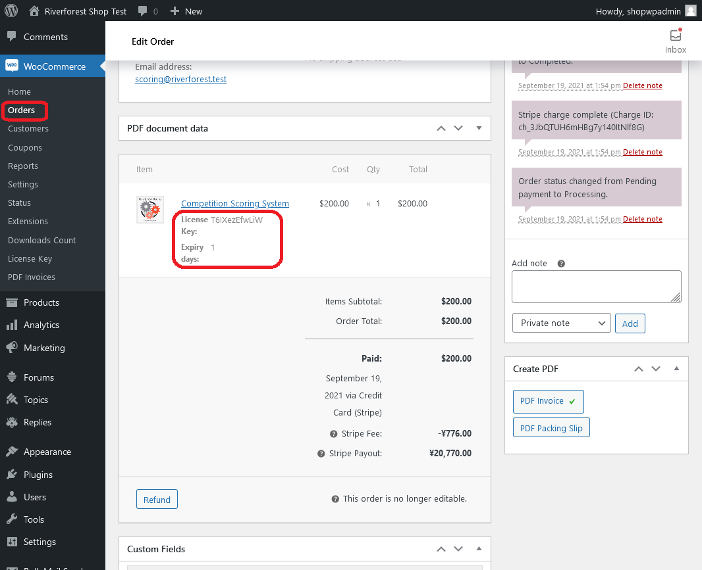This screenshot has width=702, height=570.
Task: Open the Private note type dropdown
Action: point(562,323)
